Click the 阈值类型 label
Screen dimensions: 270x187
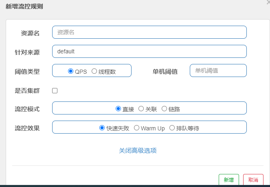tap(27, 71)
